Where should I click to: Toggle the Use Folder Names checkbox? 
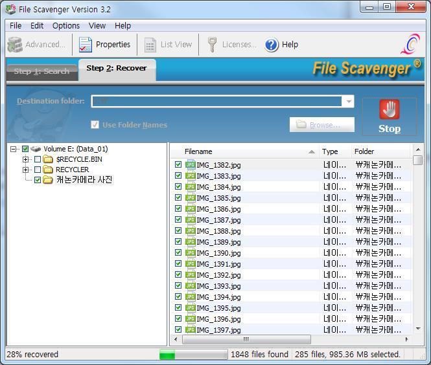(x=95, y=125)
